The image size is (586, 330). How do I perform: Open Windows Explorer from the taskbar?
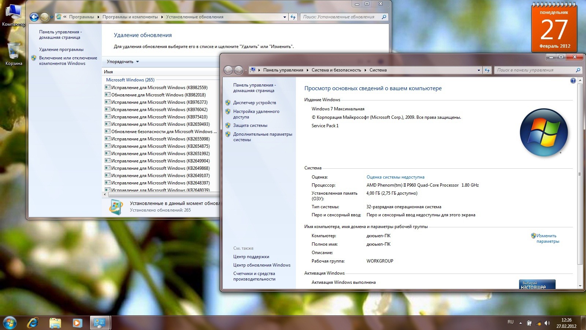tap(55, 323)
